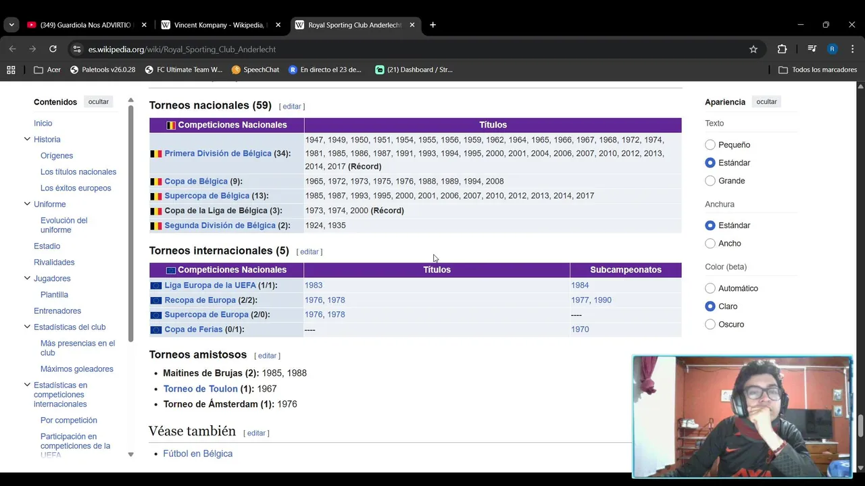Click the Belgian flag next to Primera División
Viewport: 865px width, 486px height.
(156, 154)
